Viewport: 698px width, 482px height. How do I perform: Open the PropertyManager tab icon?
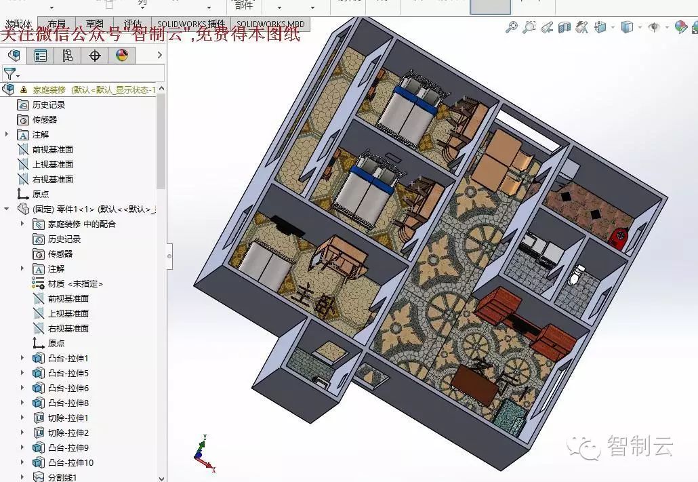pos(41,55)
